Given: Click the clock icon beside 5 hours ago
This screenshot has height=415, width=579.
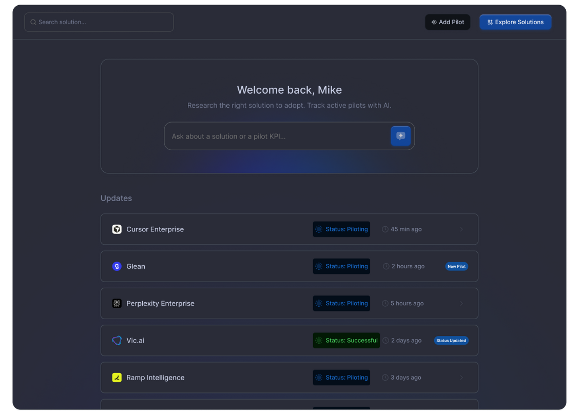Looking at the screenshot, I should point(385,303).
